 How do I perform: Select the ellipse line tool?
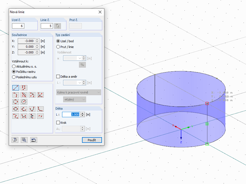16,109
